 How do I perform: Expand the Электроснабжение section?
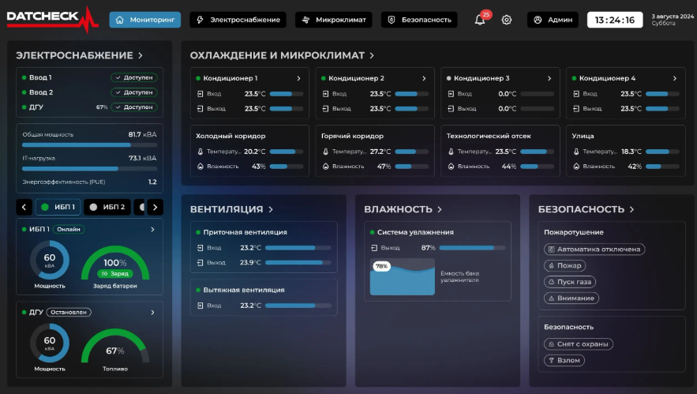[140, 56]
